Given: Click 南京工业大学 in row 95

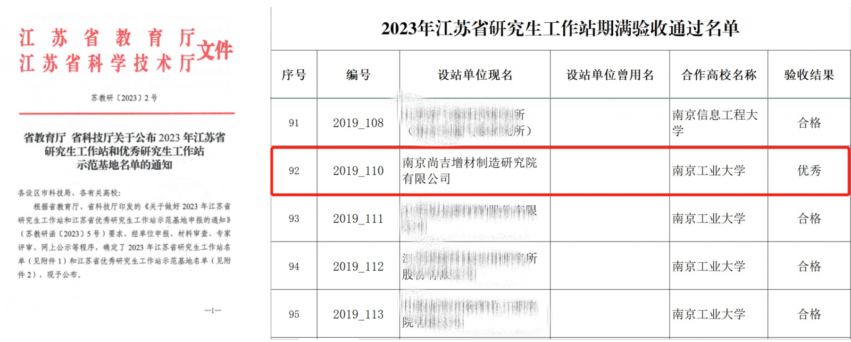Looking at the screenshot, I should (x=708, y=314).
